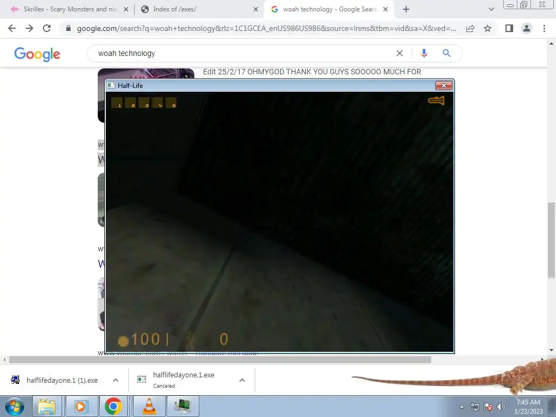Close the Index of /exes/ tab
Screen dimensions: 556x417
256,9
